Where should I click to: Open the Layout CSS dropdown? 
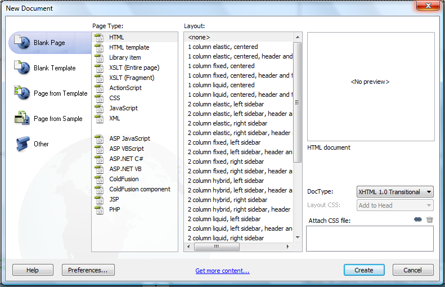(x=395, y=205)
